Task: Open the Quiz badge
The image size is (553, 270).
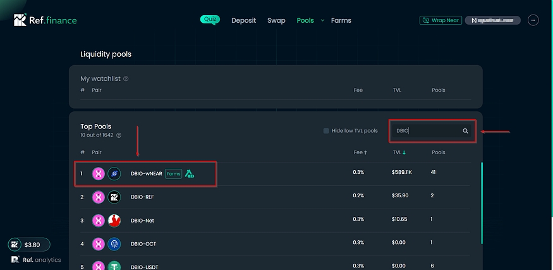Action: point(210,20)
